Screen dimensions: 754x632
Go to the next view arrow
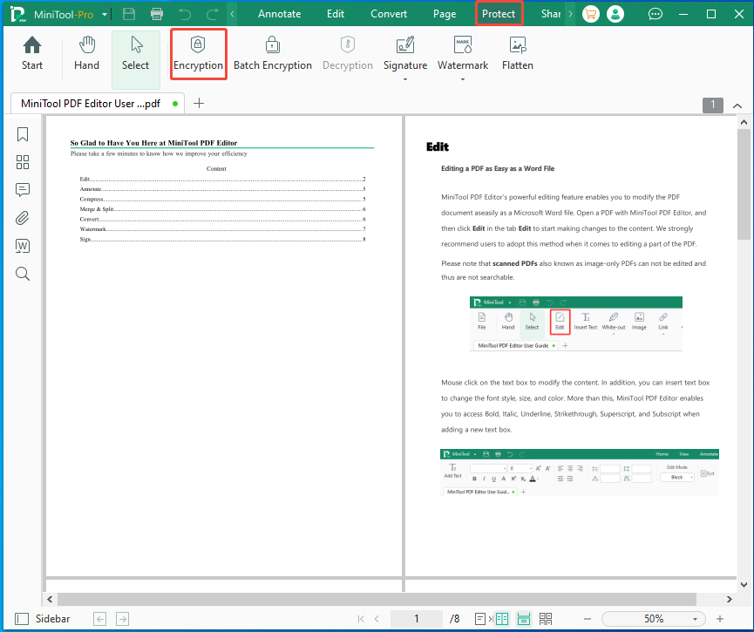[123, 619]
